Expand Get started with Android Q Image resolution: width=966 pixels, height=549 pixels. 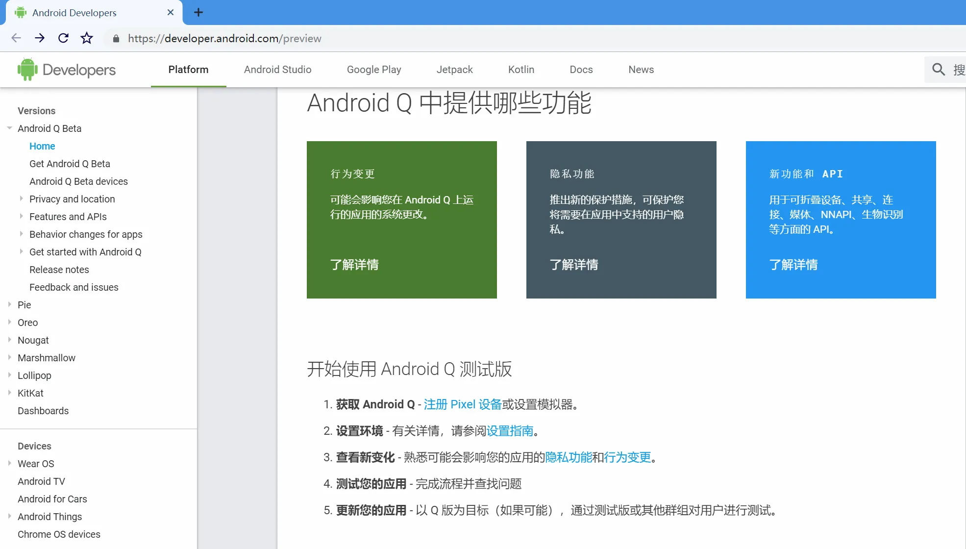click(x=21, y=251)
